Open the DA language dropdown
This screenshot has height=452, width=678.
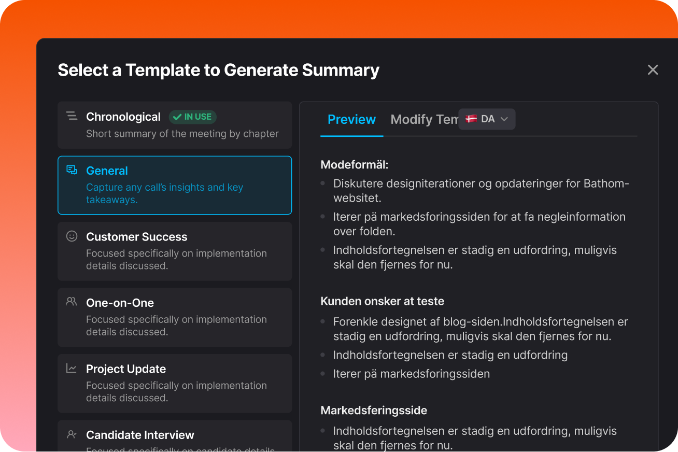(x=487, y=119)
